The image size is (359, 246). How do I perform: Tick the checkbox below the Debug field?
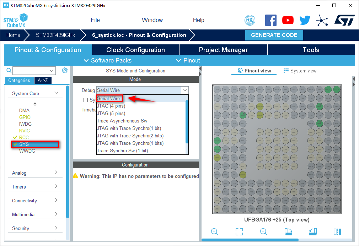click(x=86, y=100)
